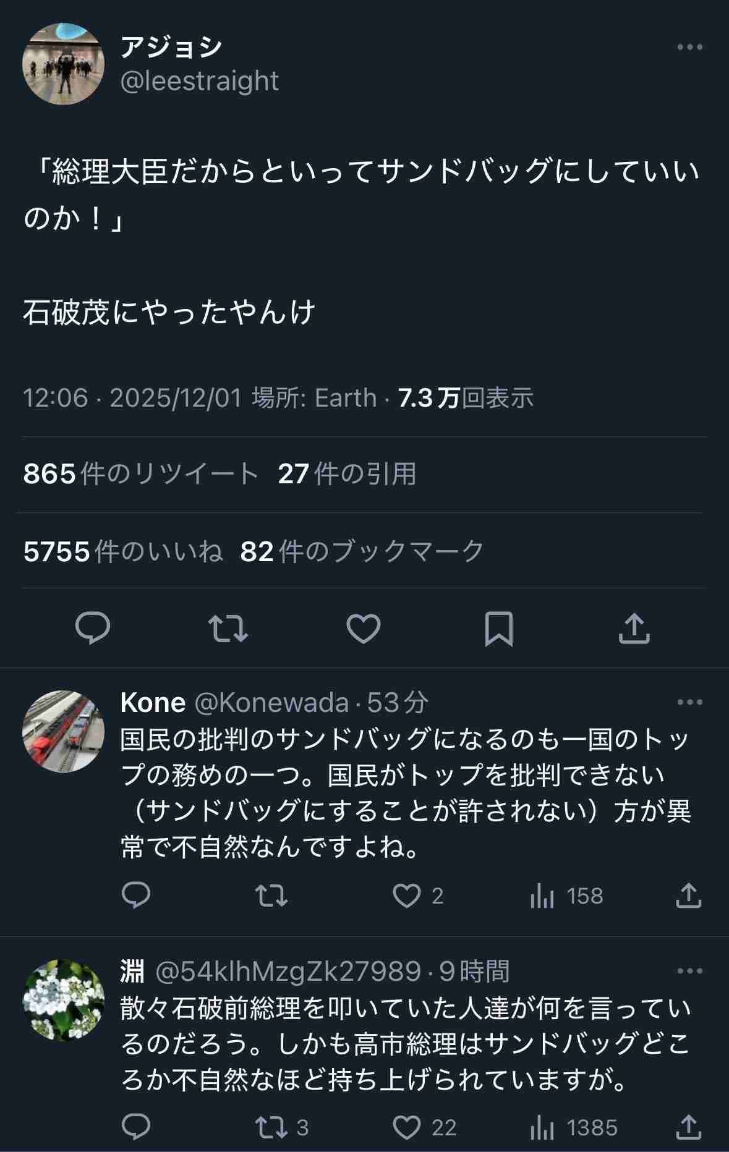Share Kone's reply
This screenshot has width=729, height=1152.
click(688, 896)
